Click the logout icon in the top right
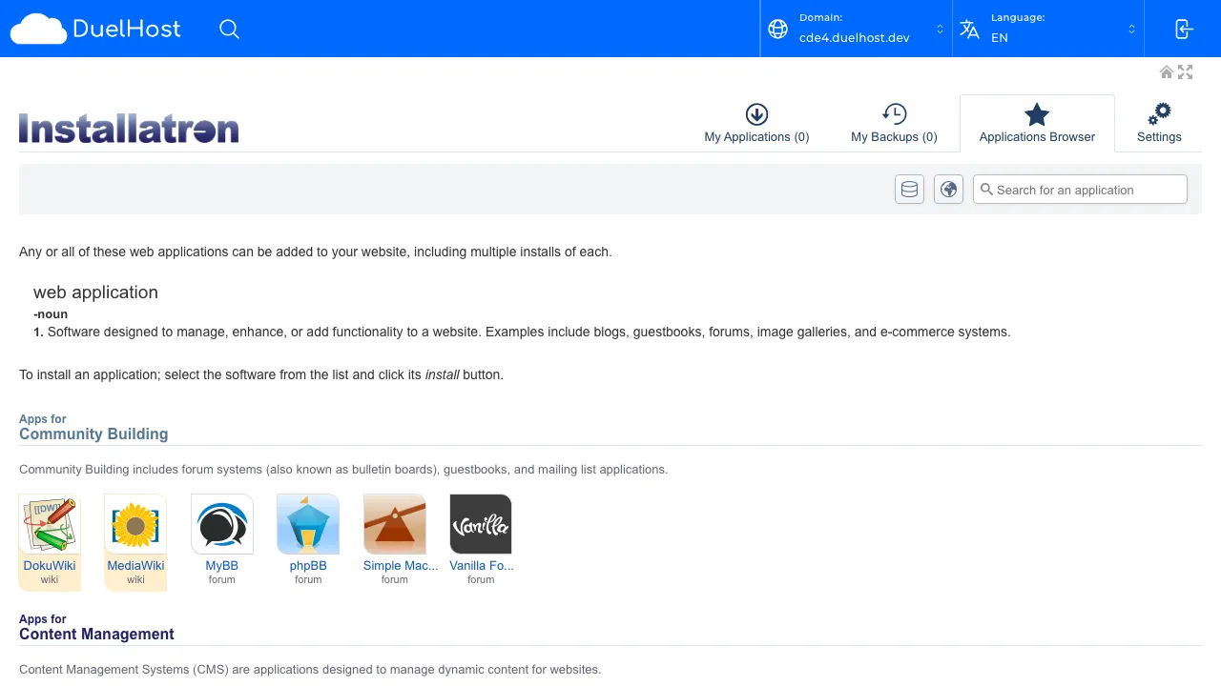The height and width of the screenshot is (686, 1221). point(1183,29)
